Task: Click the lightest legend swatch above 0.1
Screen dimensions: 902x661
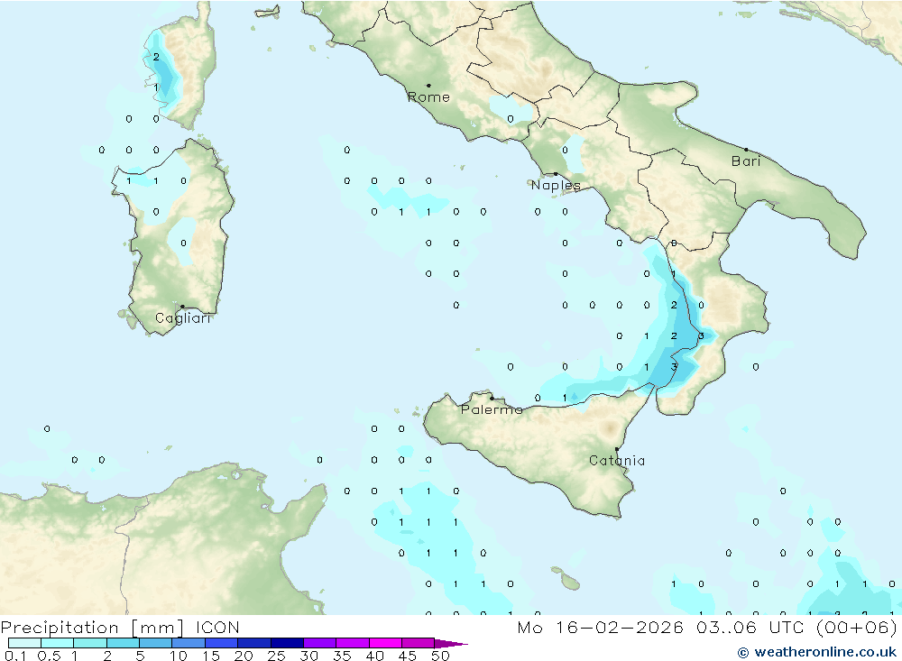Action: click(x=24, y=643)
